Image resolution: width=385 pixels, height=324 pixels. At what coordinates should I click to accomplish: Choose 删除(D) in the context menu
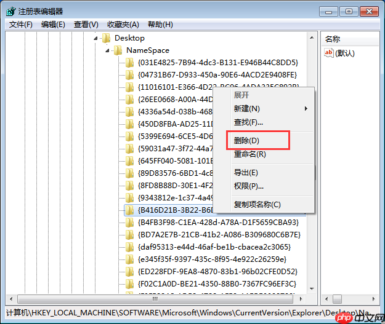pos(246,140)
